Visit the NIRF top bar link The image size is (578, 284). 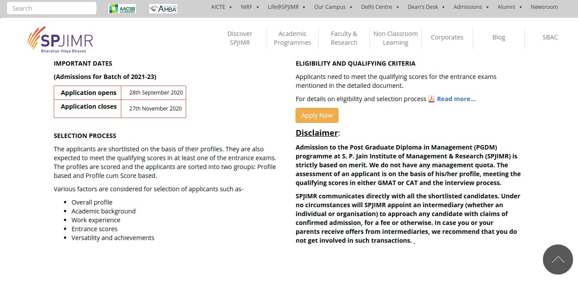click(x=246, y=7)
